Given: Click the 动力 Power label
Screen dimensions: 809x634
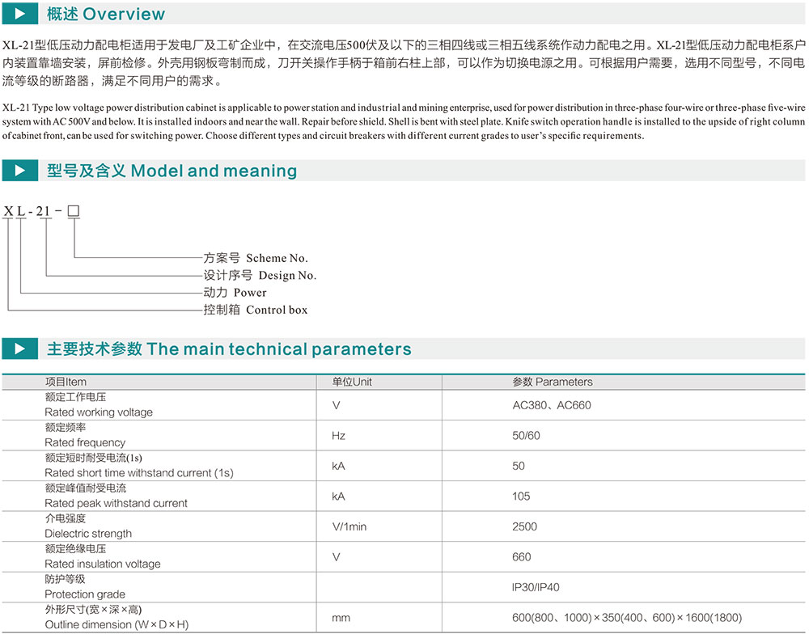Looking at the screenshot, I should 235,292.
